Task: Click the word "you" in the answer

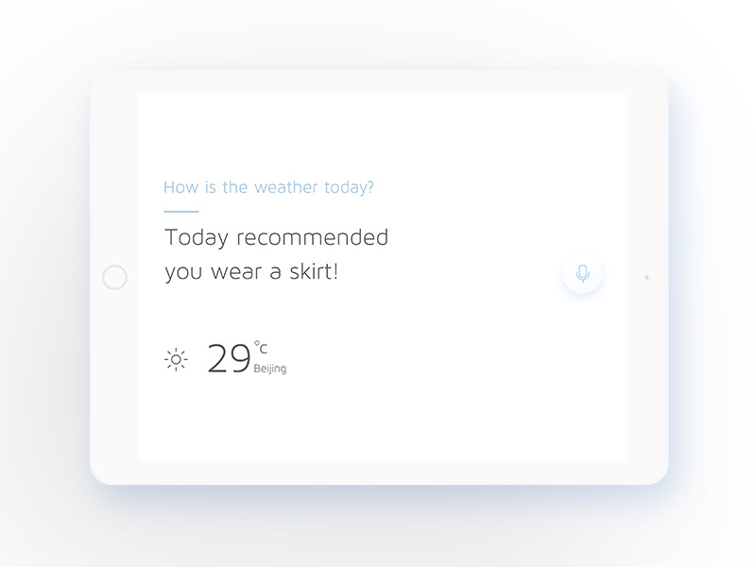Action: click(183, 274)
